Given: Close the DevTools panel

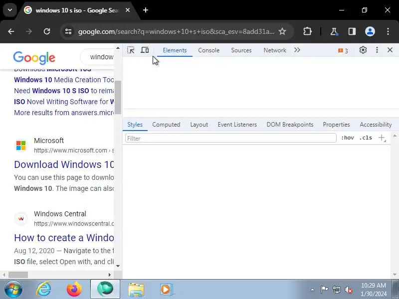Looking at the screenshot, I should click(x=390, y=50).
